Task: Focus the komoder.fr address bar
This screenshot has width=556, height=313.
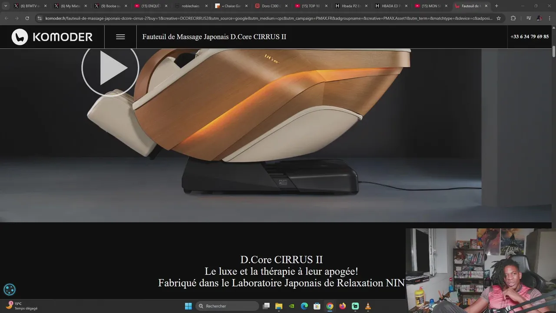Action: coord(269,18)
